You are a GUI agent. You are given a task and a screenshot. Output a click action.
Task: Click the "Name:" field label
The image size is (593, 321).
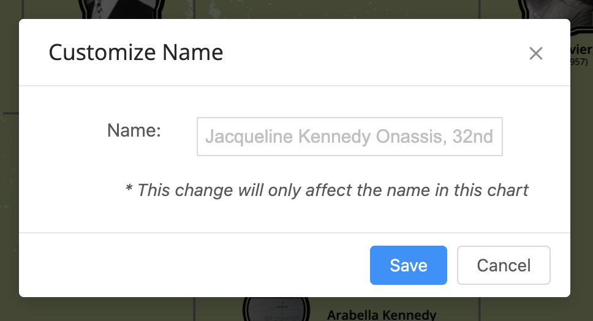pyautogui.click(x=134, y=130)
